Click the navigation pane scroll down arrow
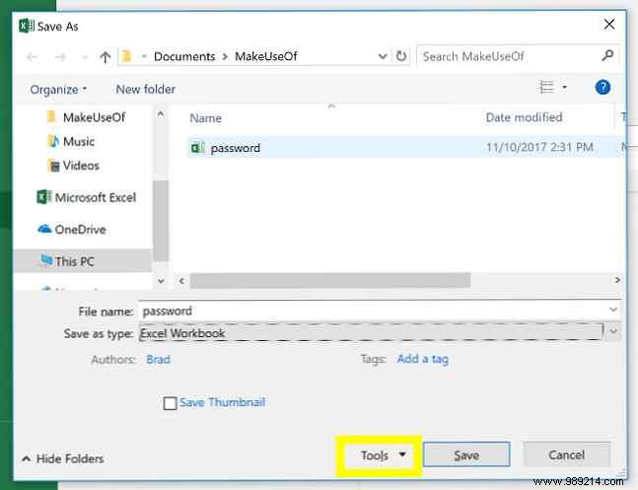 click(x=161, y=281)
